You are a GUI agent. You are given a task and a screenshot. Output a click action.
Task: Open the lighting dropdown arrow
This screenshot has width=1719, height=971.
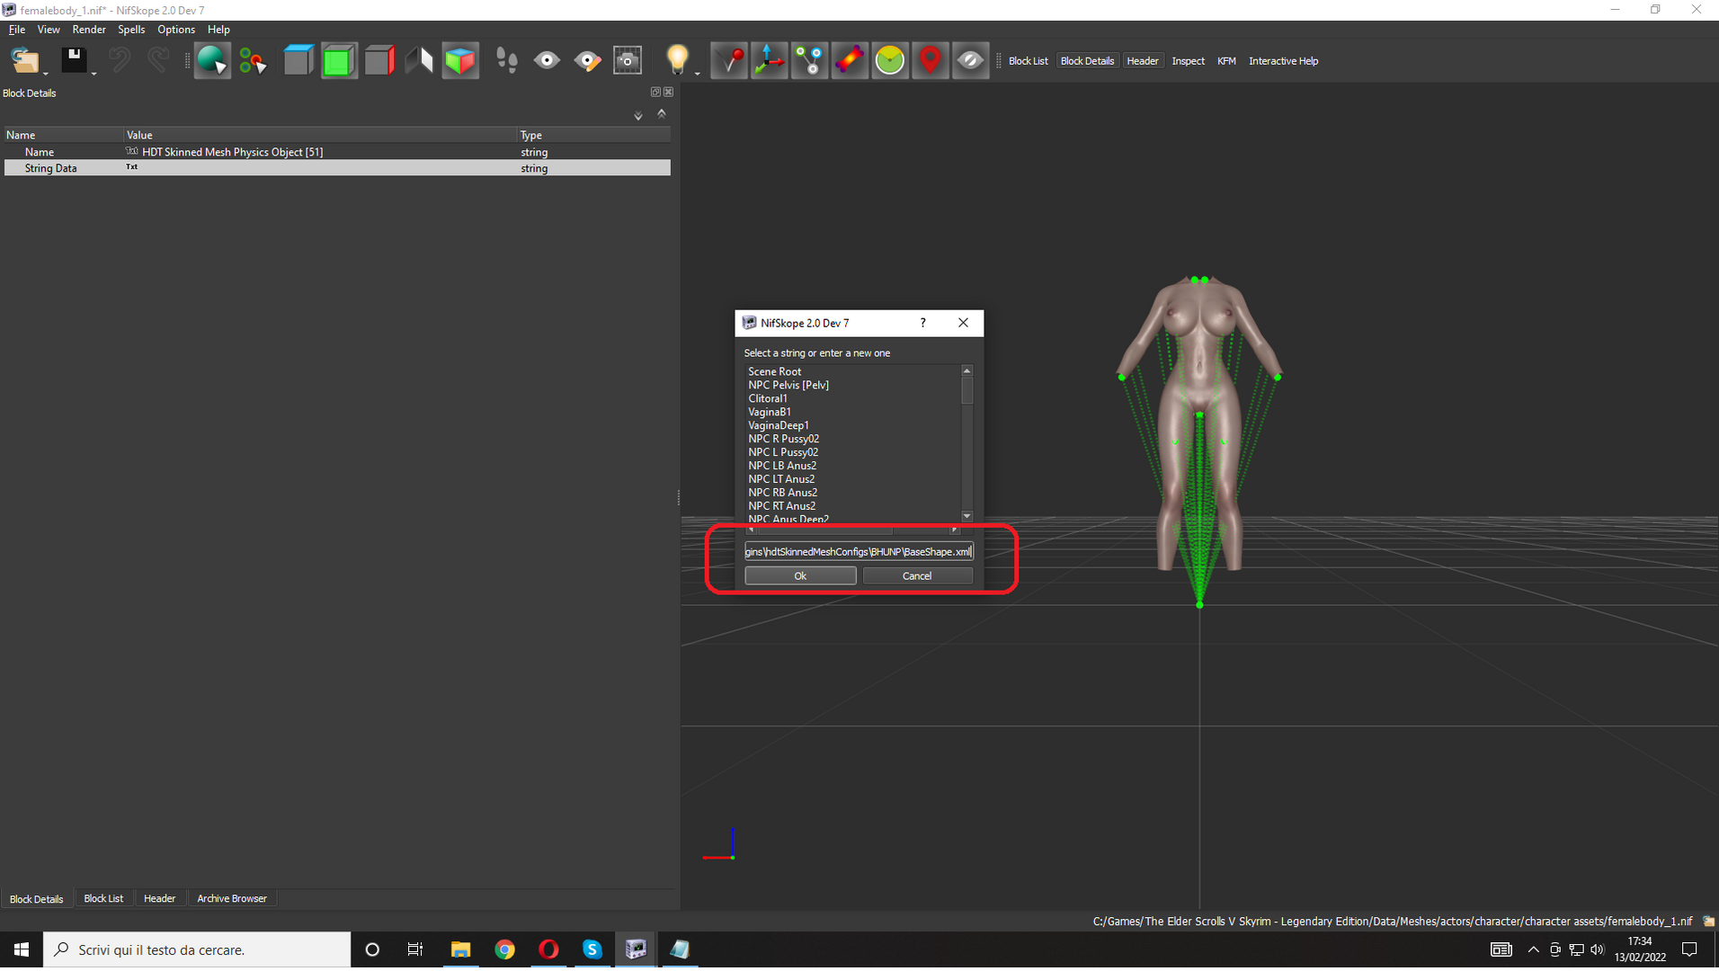tap(698, 73)
